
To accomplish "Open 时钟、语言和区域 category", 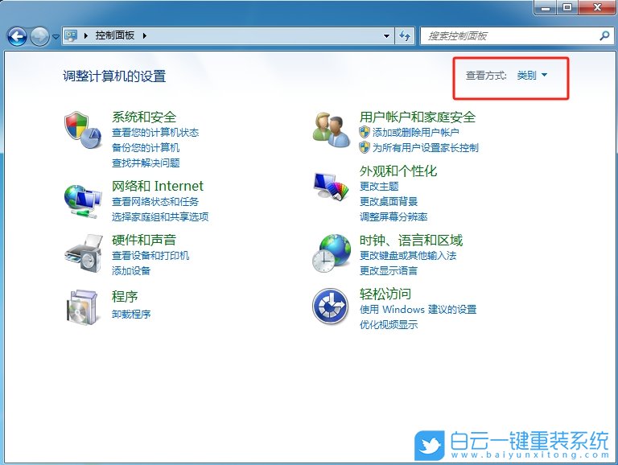I will tap(411, 240).
